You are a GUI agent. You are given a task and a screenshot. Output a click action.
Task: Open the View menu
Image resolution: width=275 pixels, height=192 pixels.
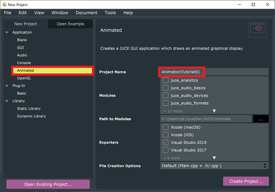pos(39,12)
